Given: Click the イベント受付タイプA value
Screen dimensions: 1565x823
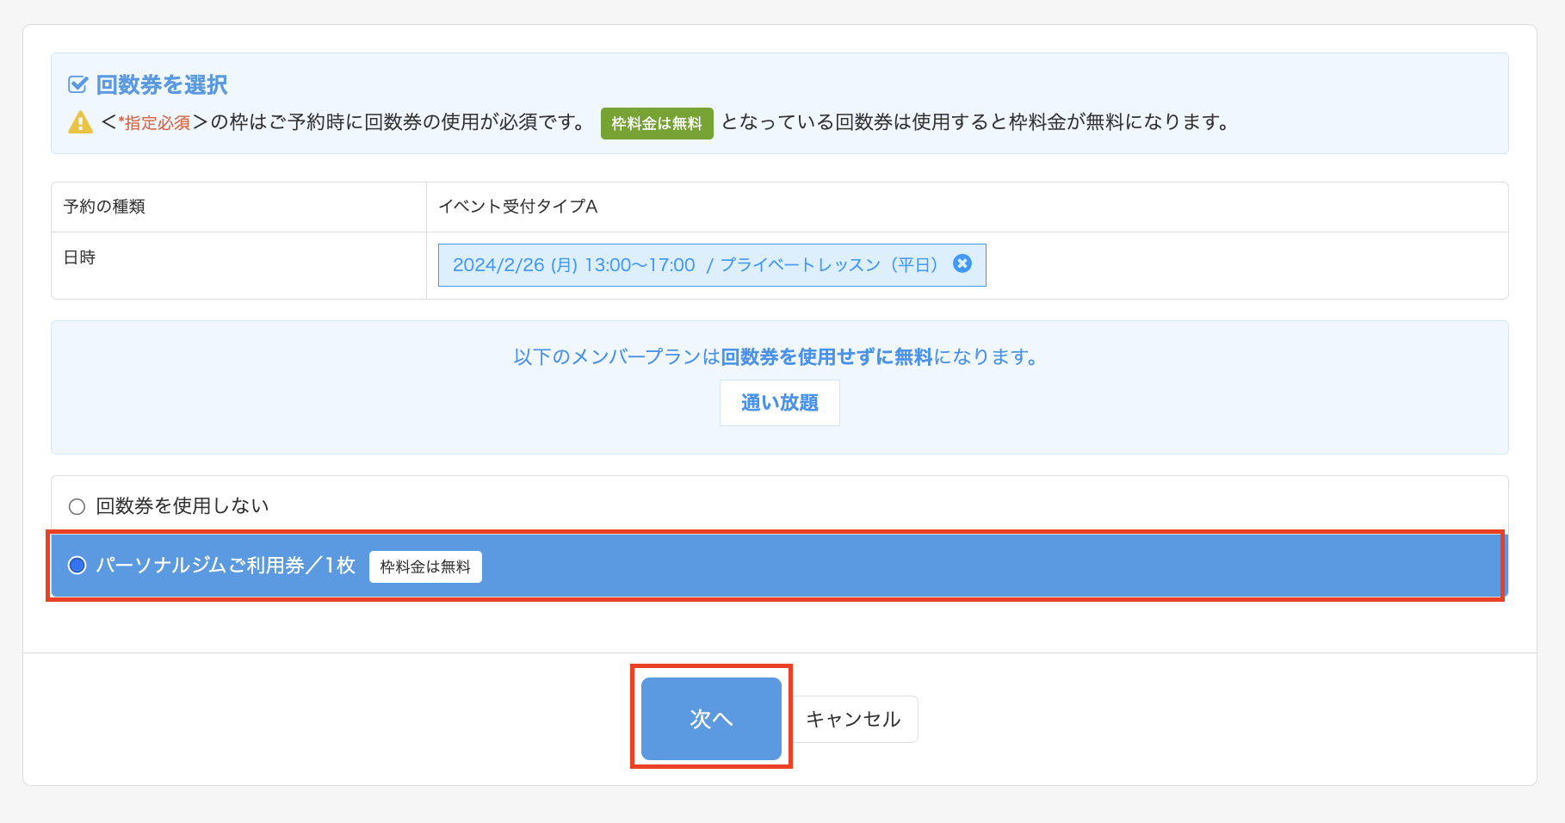Looking at the screenshot, I should point(517,207).
